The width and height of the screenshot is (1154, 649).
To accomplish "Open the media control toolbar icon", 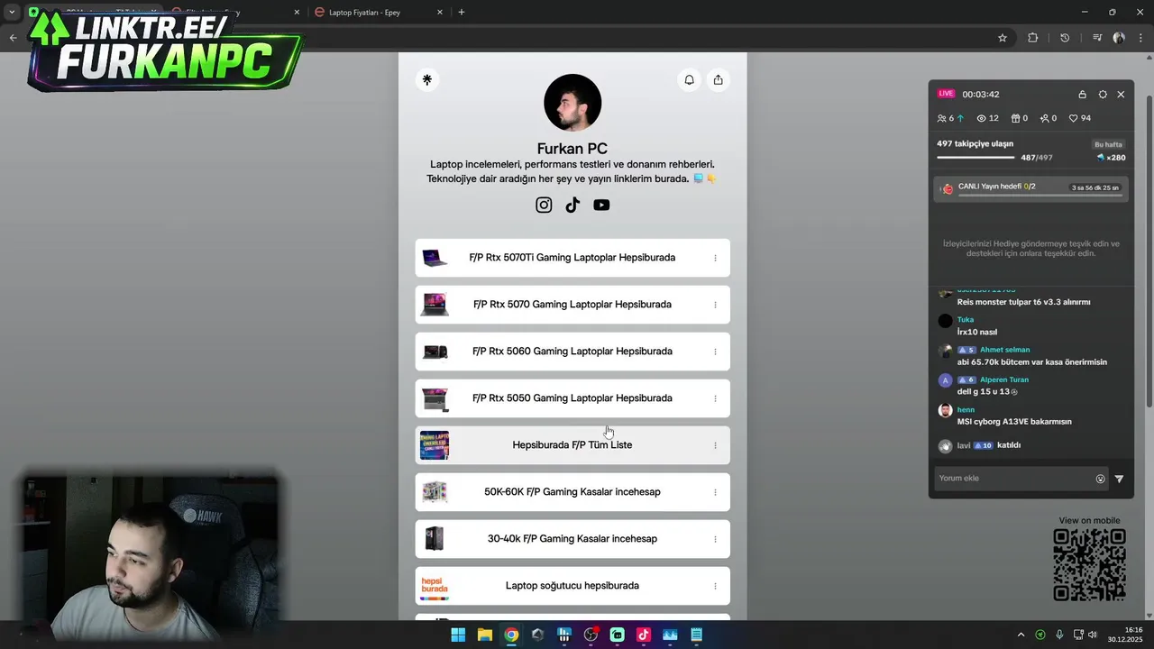I will (1097, 38).
